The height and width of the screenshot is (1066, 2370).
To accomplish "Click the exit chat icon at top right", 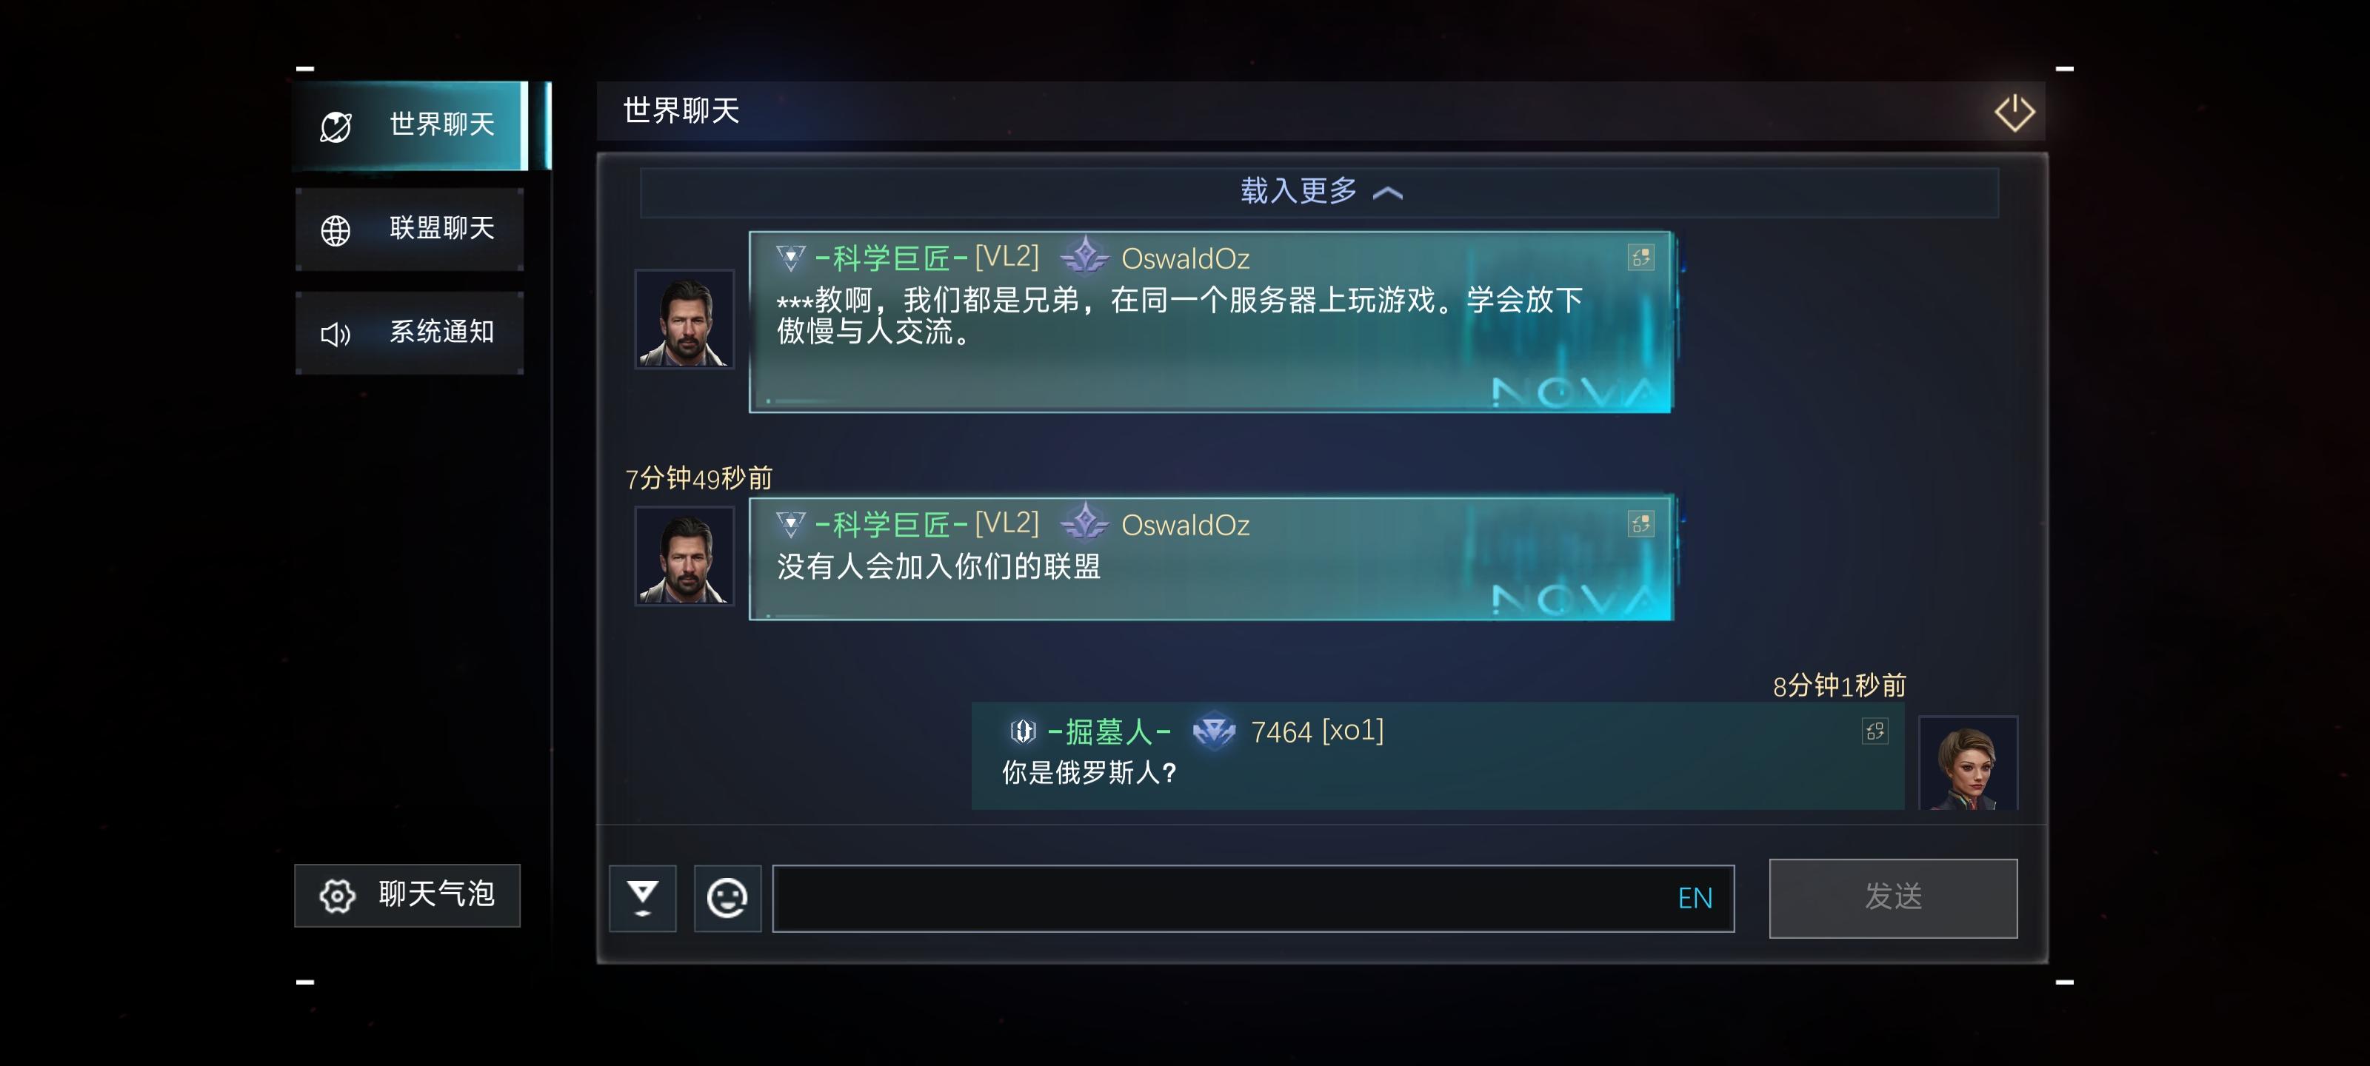I will click(x=2014, y=113).
